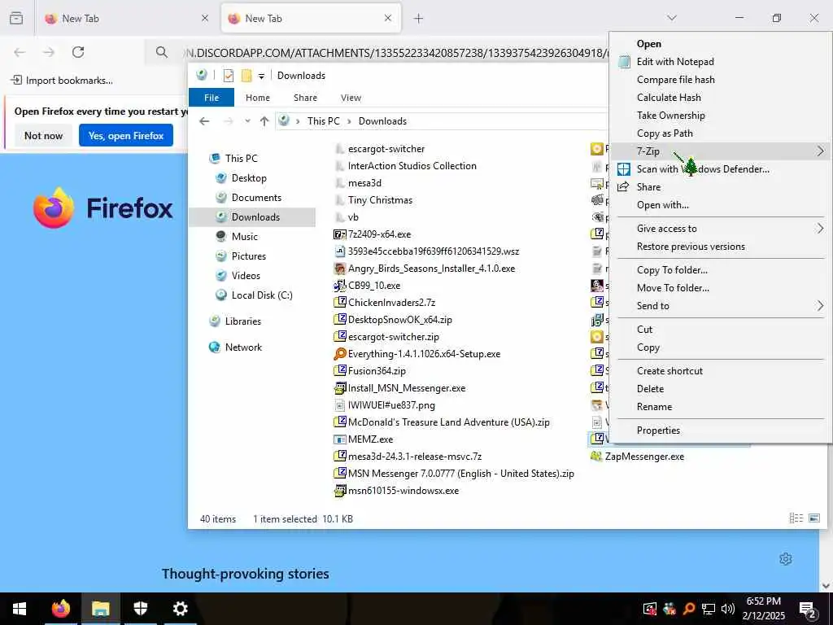Screen dimensions: 833x625
Task: Click the Notepad icon beside Edit with Notepad
Action: 624,62
